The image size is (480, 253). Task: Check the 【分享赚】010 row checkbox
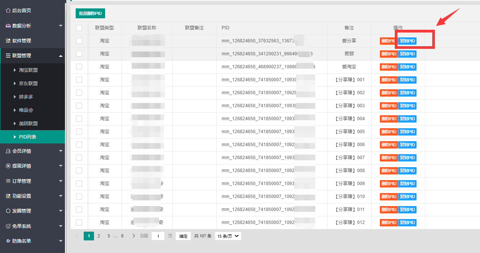coord(79,197)
